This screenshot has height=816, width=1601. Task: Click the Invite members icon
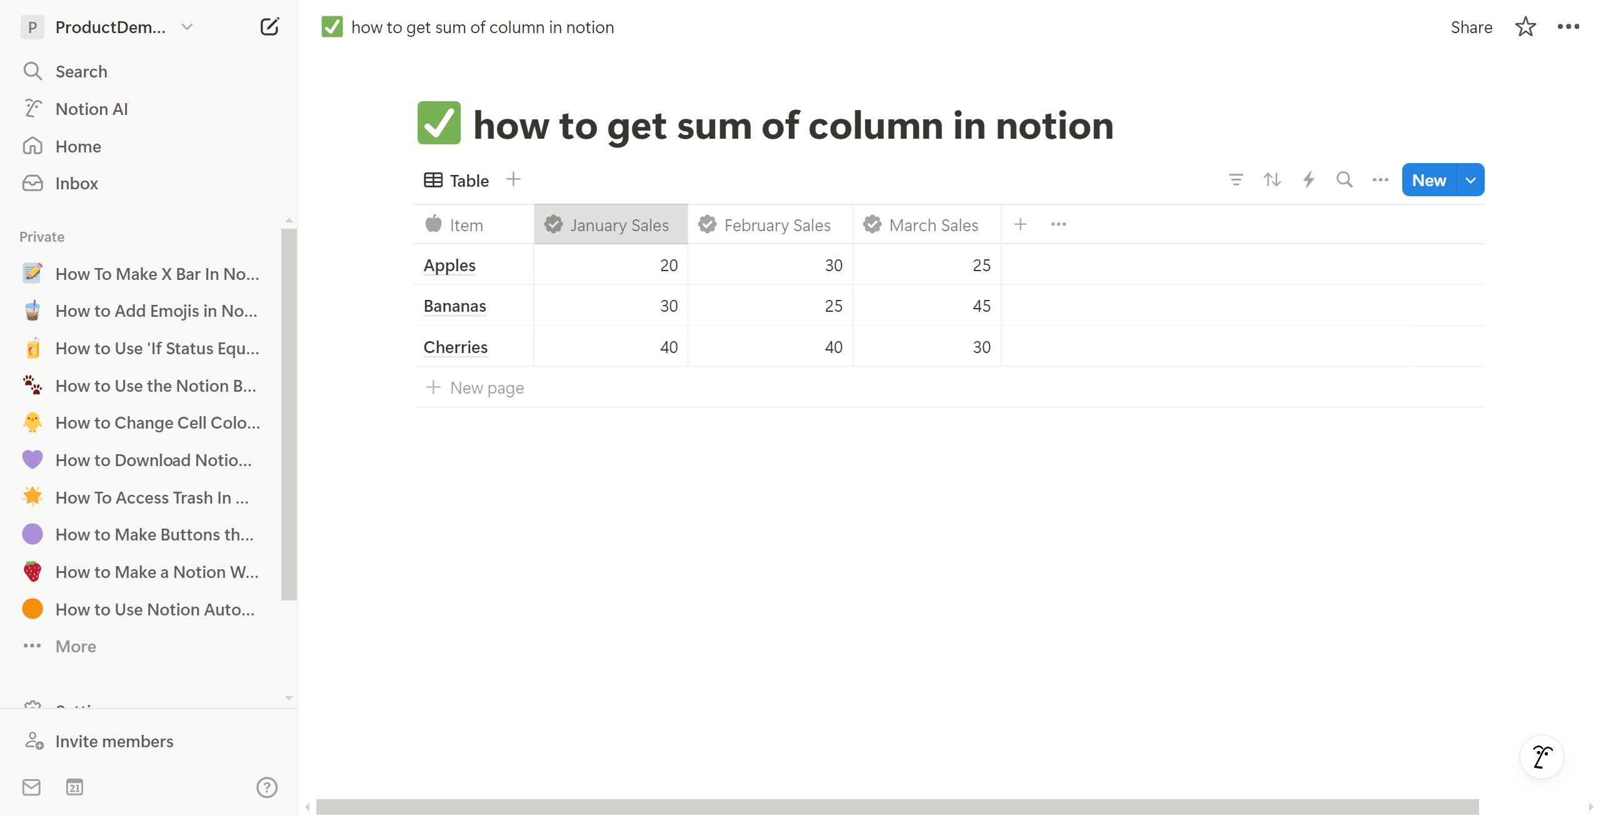(x=34, y=741)
